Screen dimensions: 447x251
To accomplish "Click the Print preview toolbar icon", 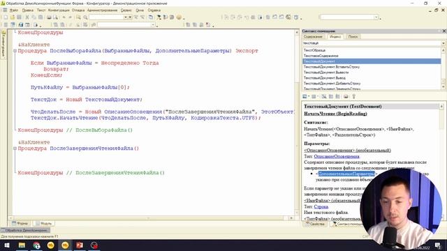I will coord(55,17).
